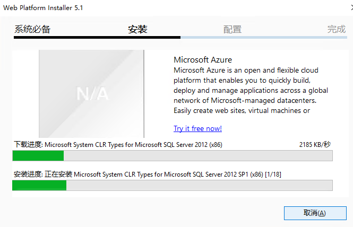Click the black wizard step progress line
The width and height of the screenshot is (353, 227).
(96, 37)
